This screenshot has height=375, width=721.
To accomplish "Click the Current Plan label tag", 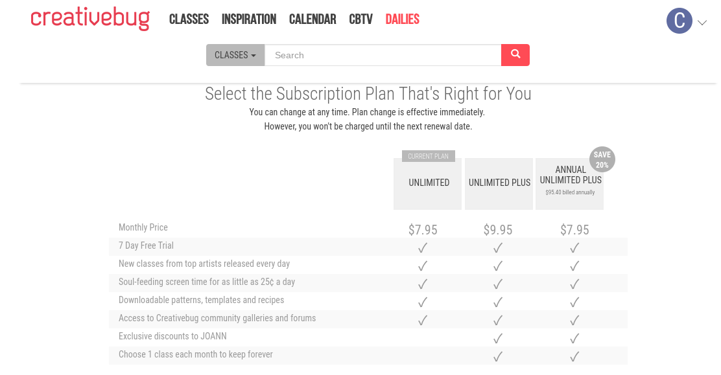I will coord(428,156).
